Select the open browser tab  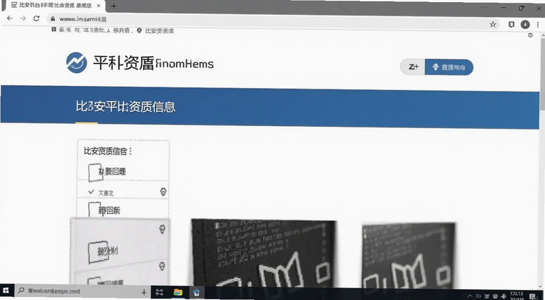tap(56, 5)
